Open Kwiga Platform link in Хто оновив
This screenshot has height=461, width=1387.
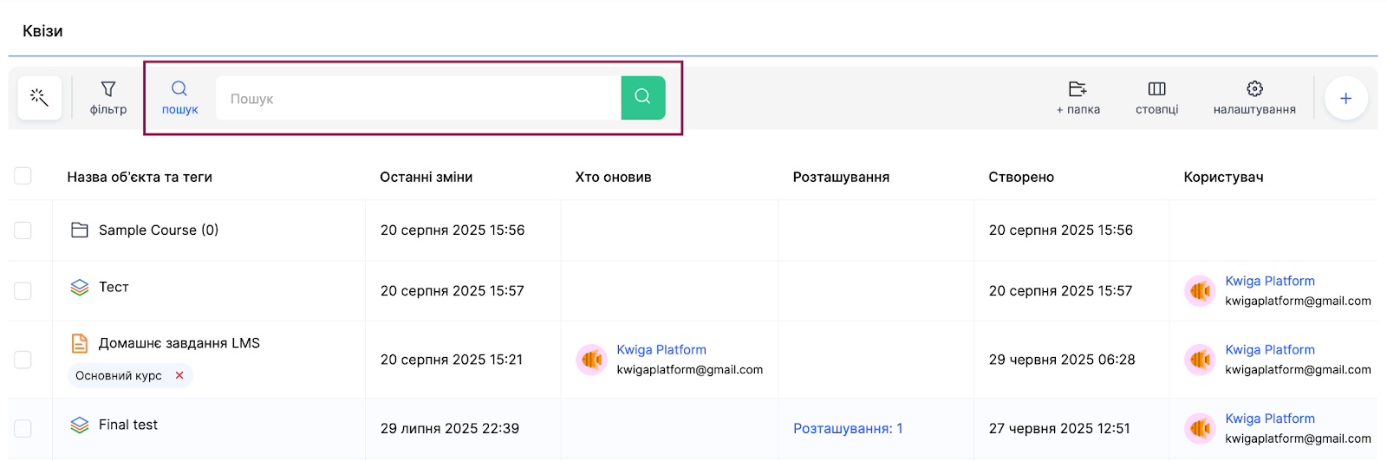coord(661,349)
